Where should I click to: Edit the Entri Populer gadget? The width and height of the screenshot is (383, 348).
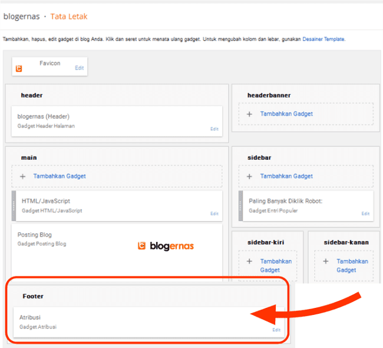coord(365,214)
